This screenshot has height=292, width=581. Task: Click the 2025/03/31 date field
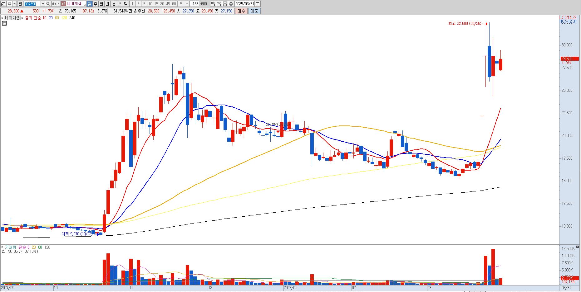pos(245,4)
